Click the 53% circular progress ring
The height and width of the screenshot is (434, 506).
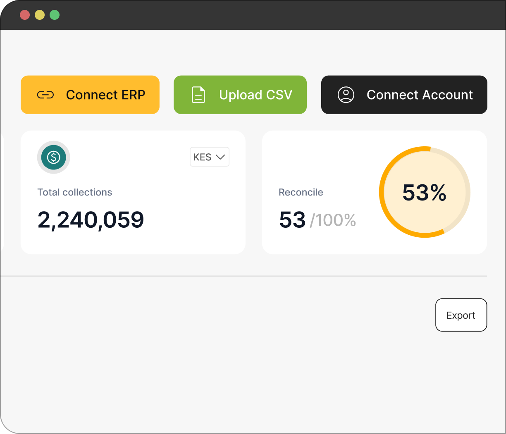point(425,192)
